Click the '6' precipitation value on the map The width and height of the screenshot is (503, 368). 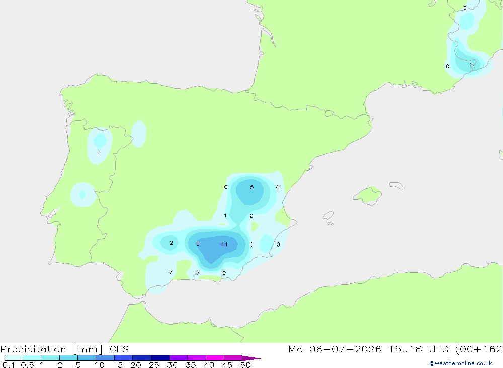pos(198,243)
